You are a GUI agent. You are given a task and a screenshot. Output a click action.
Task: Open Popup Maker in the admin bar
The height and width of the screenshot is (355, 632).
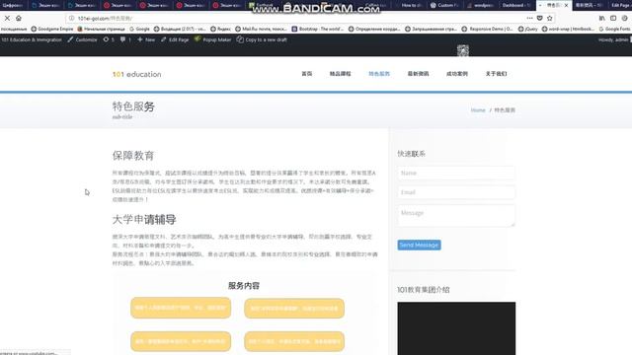pos(213,39)
